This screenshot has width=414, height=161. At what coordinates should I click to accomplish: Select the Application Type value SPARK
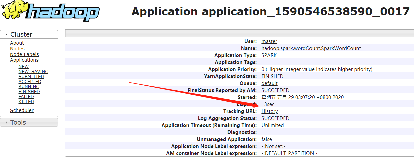pos(269,55)
